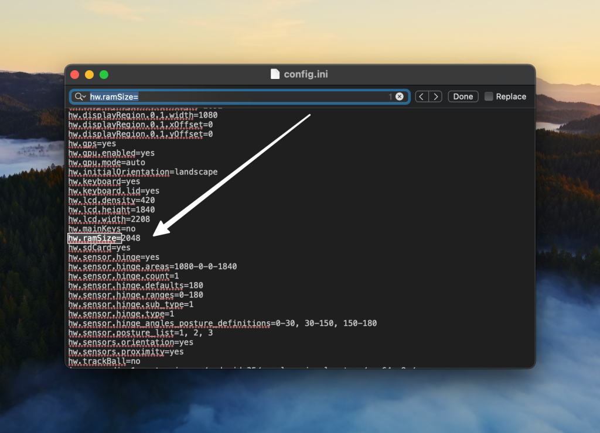Jump to the next search match
The width and height of the screenshot is (600, 433).
435,97
